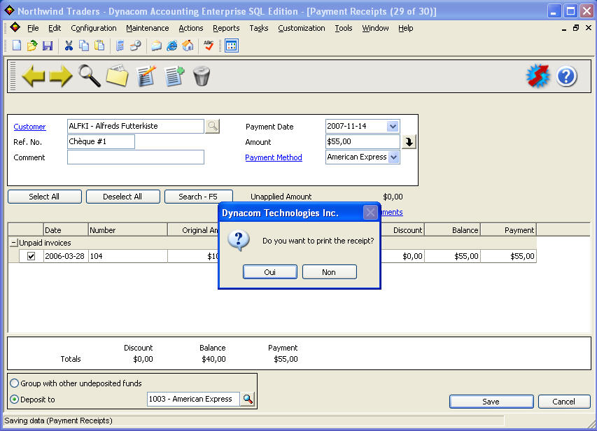597x431 pixels.
Task: Click the Open folder toolbar icon
Action: coord(32,45)
